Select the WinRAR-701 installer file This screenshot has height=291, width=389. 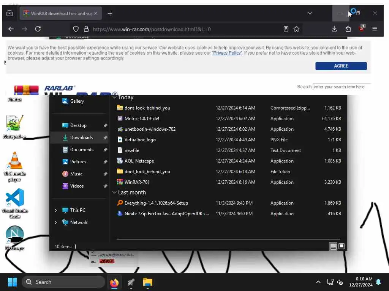229,182
